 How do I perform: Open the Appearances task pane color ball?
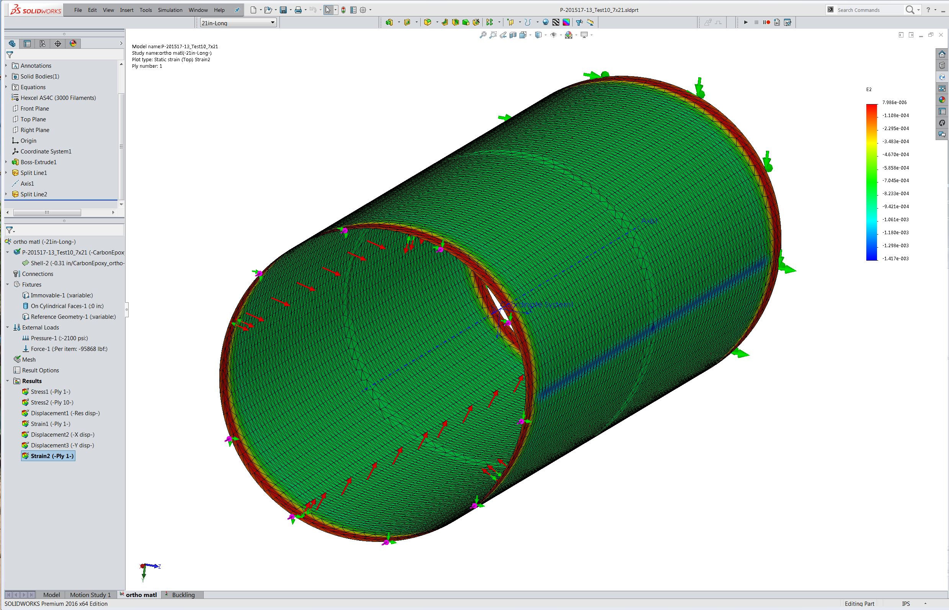tap(942, 100)
